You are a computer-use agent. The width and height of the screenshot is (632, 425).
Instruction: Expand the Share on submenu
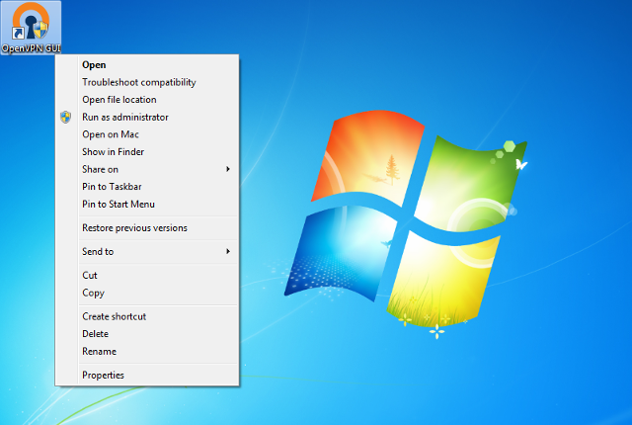(x=147, y=169)
